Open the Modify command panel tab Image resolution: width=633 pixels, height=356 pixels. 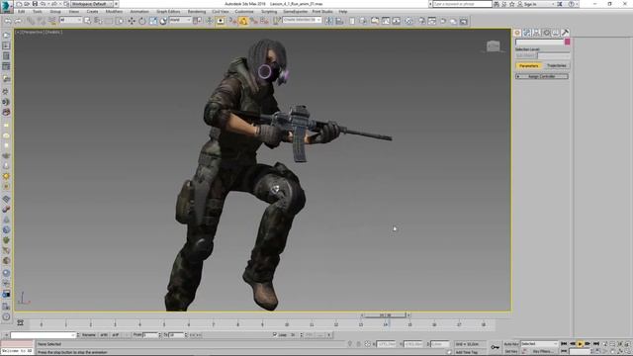click(x=527, y=33)
